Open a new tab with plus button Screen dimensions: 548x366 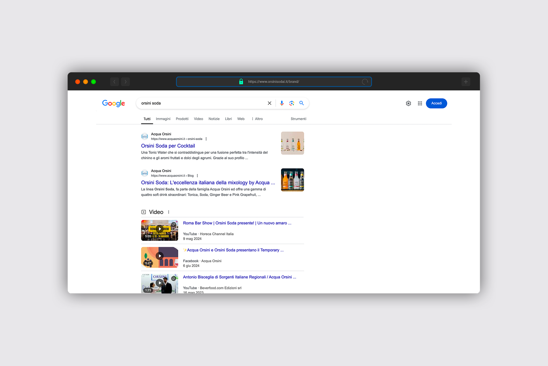465,82
